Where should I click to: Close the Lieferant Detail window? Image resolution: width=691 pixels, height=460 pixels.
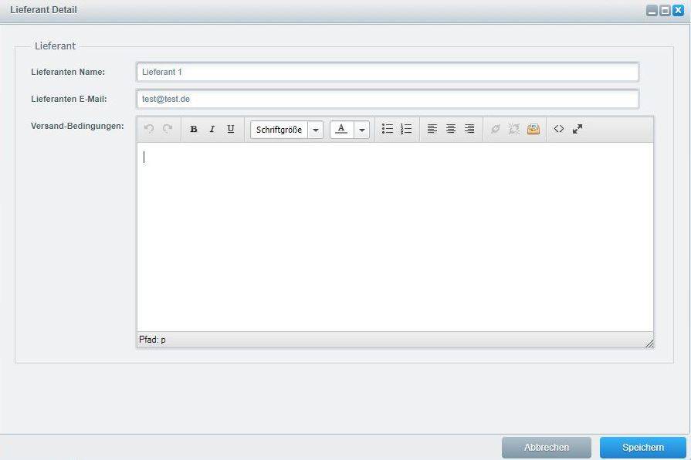coord(678,10)
